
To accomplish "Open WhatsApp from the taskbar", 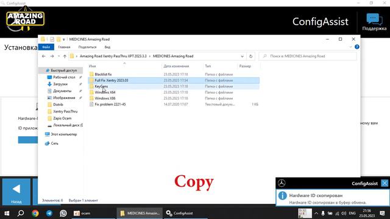I will tap(63, 214).
